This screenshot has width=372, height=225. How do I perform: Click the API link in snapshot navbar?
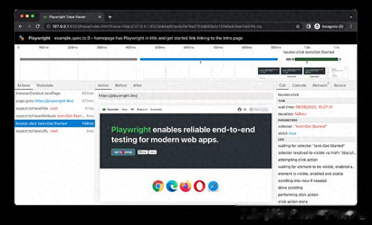pyautogui.click(x=133, y=109)
